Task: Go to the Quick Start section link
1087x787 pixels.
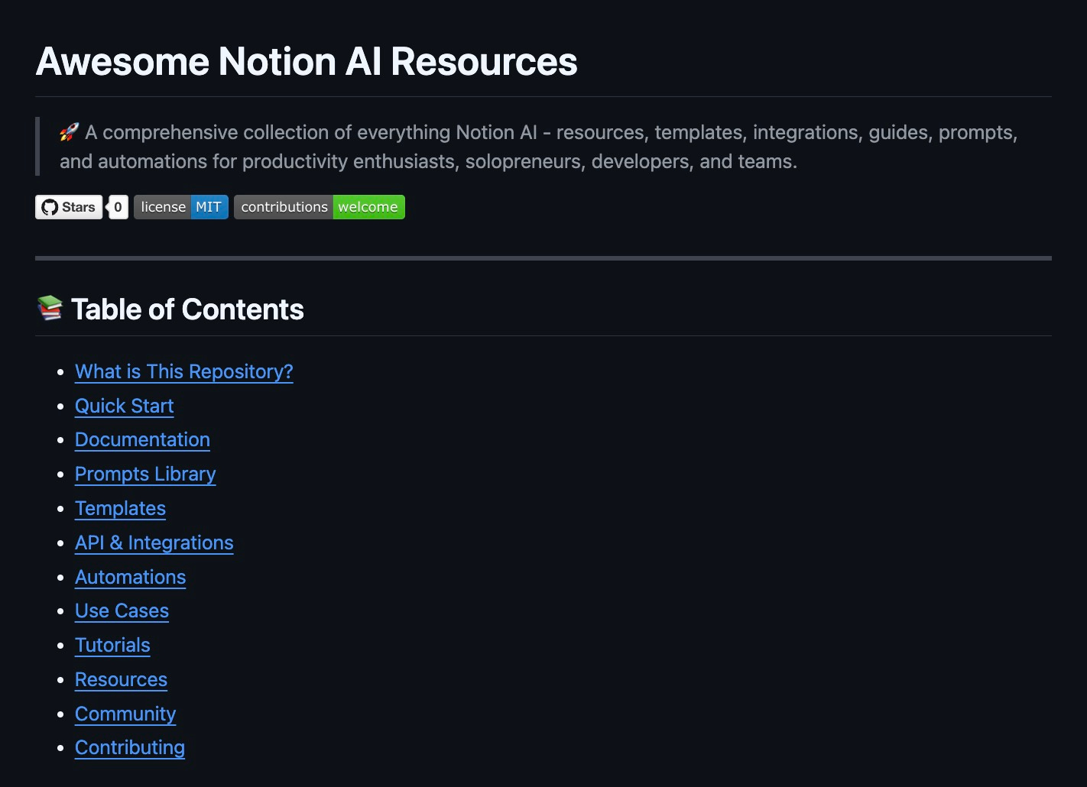Action: pos(125,406)
